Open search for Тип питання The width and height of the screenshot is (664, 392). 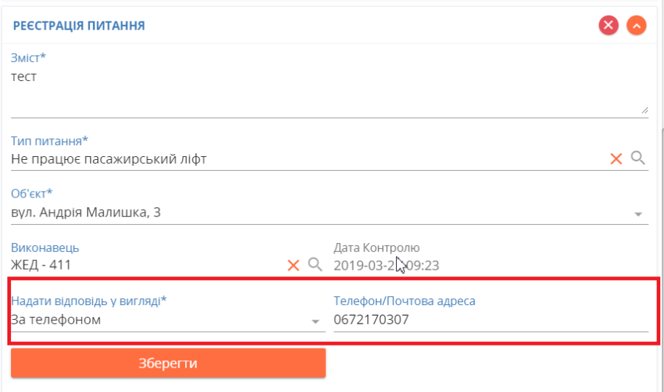click(638, 158)
